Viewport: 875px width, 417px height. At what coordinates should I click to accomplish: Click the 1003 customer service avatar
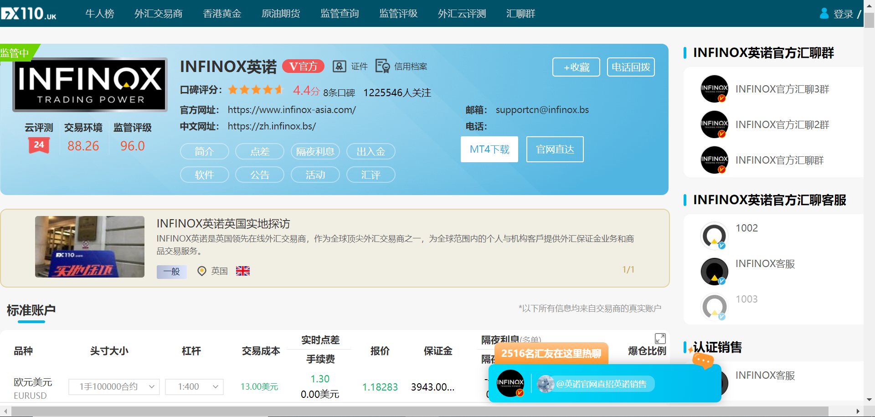(x=714, y=307)
